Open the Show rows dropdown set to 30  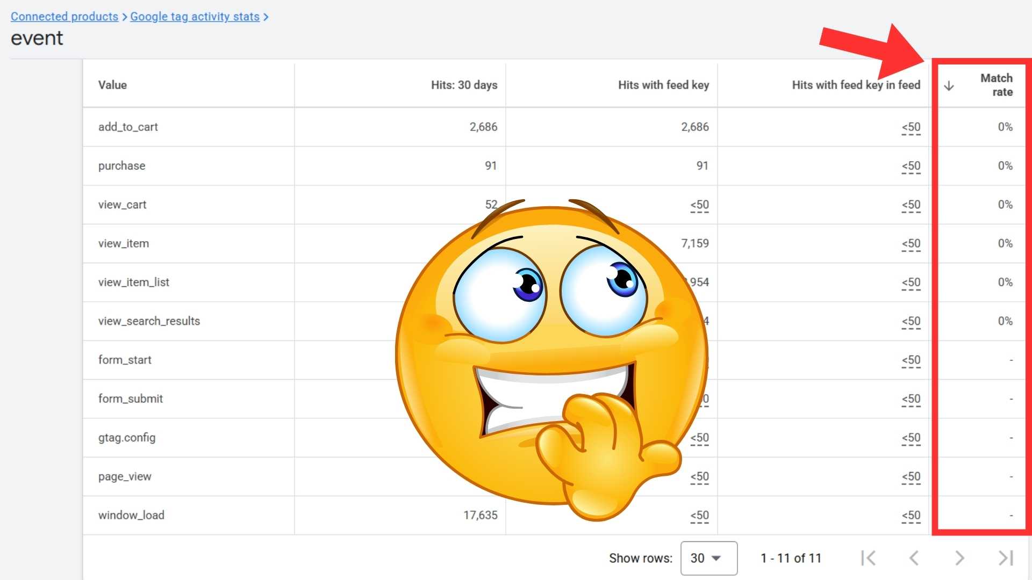click(708, 558)
